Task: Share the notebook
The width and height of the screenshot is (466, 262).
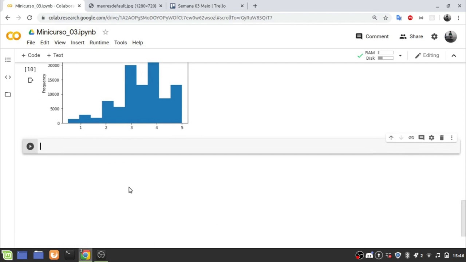Action: (411, 36)
